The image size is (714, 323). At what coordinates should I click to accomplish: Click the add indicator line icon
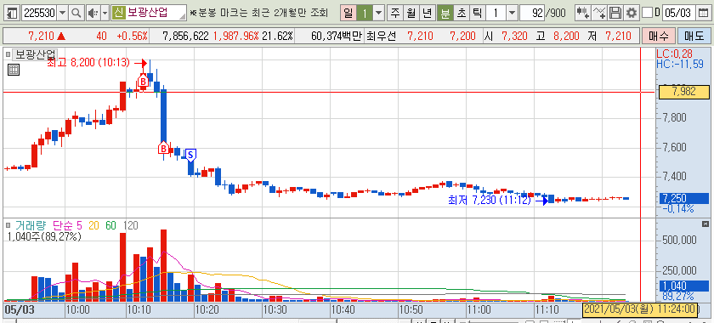point(600,13)
